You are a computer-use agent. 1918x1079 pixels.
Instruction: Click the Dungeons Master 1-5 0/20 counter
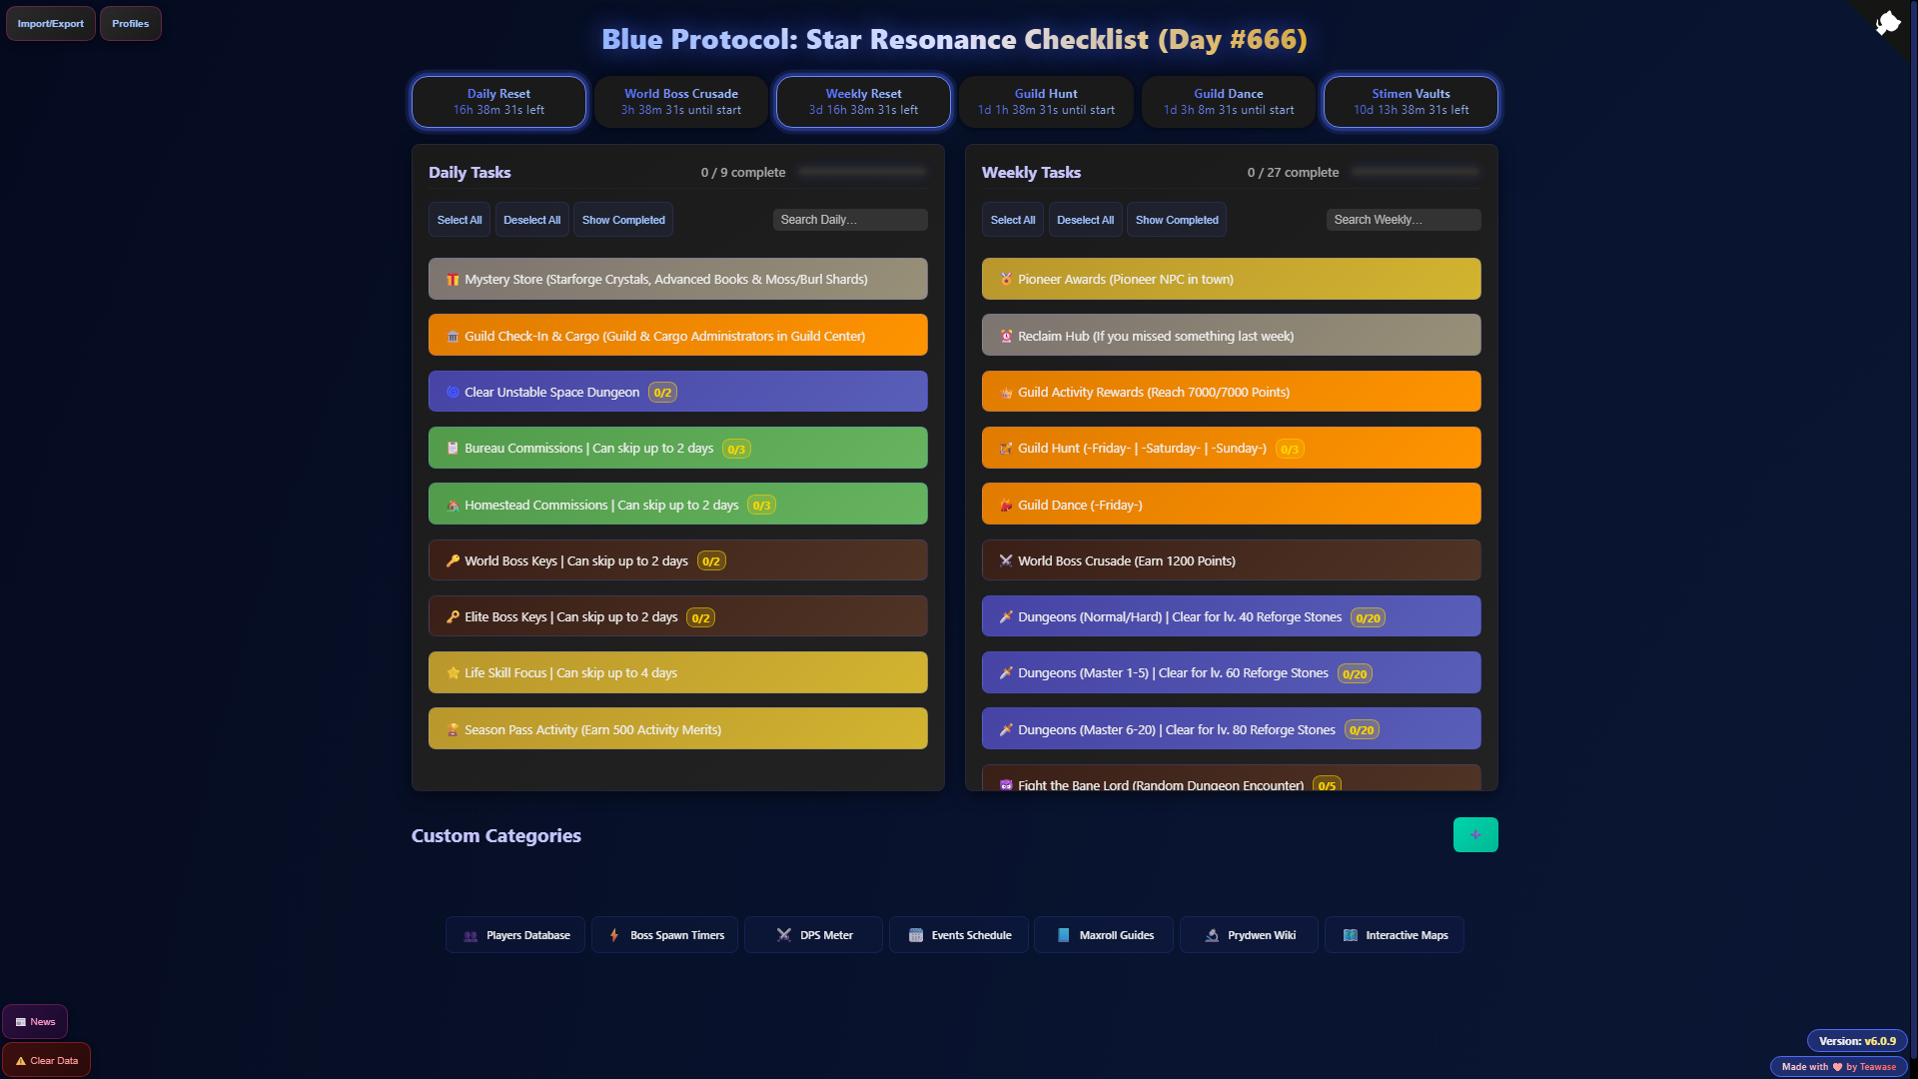[1355, 674]
